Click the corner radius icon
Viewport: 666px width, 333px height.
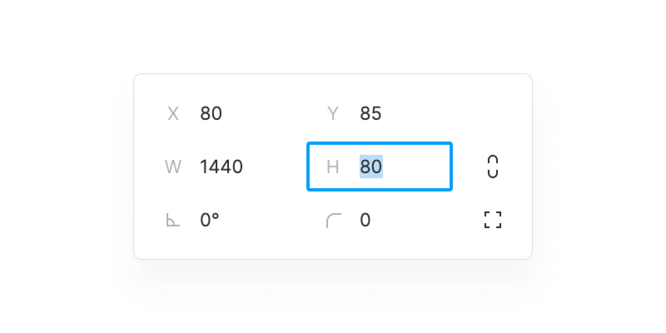pos(334,220)
